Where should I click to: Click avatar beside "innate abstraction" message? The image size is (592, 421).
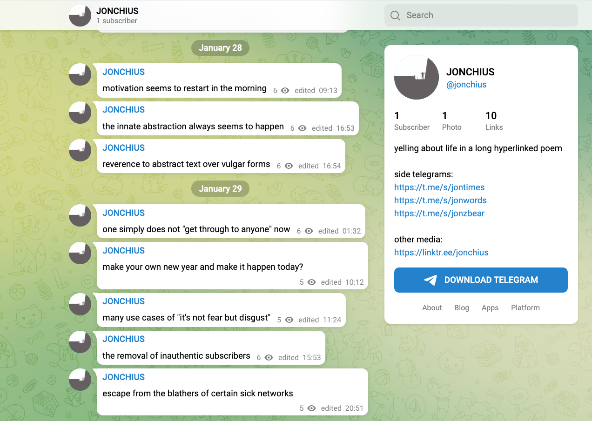pyautogui.click(x=80, y=113)
